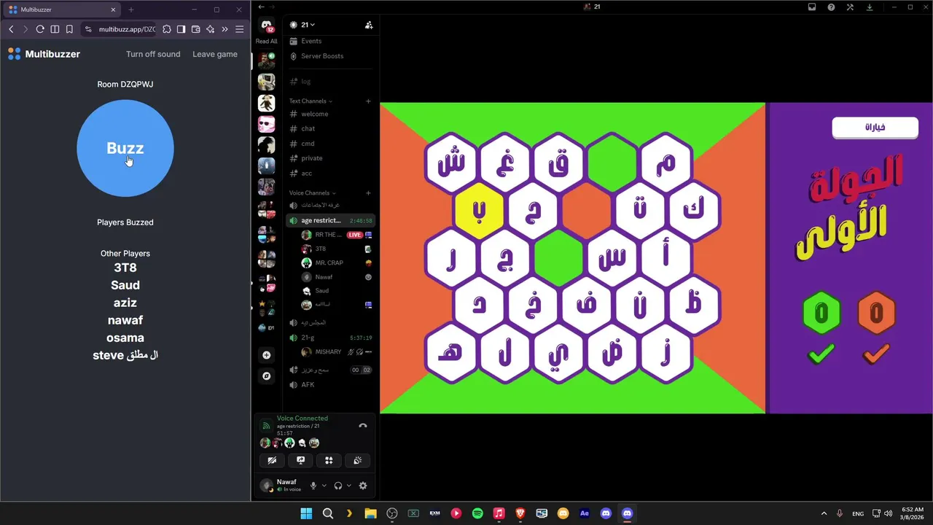Click the voice connection signal strength icon
The height and width of the screenshot is (525, 933).
(x=266, y=426)
